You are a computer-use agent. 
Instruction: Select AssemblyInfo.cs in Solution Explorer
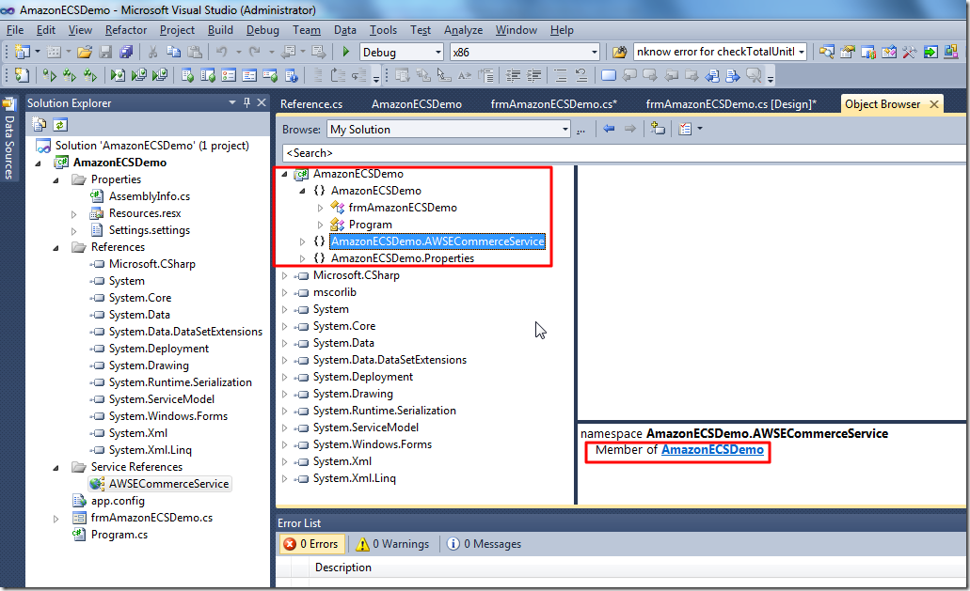pos(149,196)
